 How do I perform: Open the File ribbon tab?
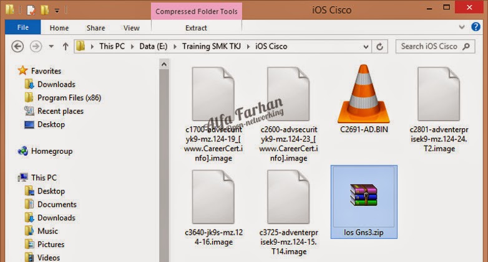22,27
